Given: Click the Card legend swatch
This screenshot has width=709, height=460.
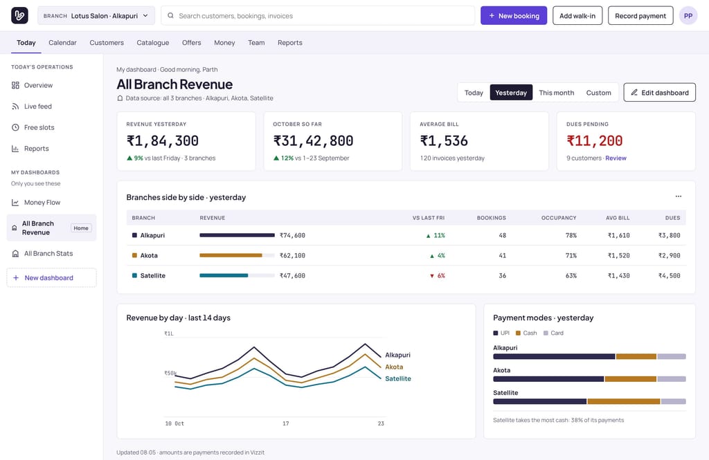Looking at the screenshot, I should click(x=546, y=333).
